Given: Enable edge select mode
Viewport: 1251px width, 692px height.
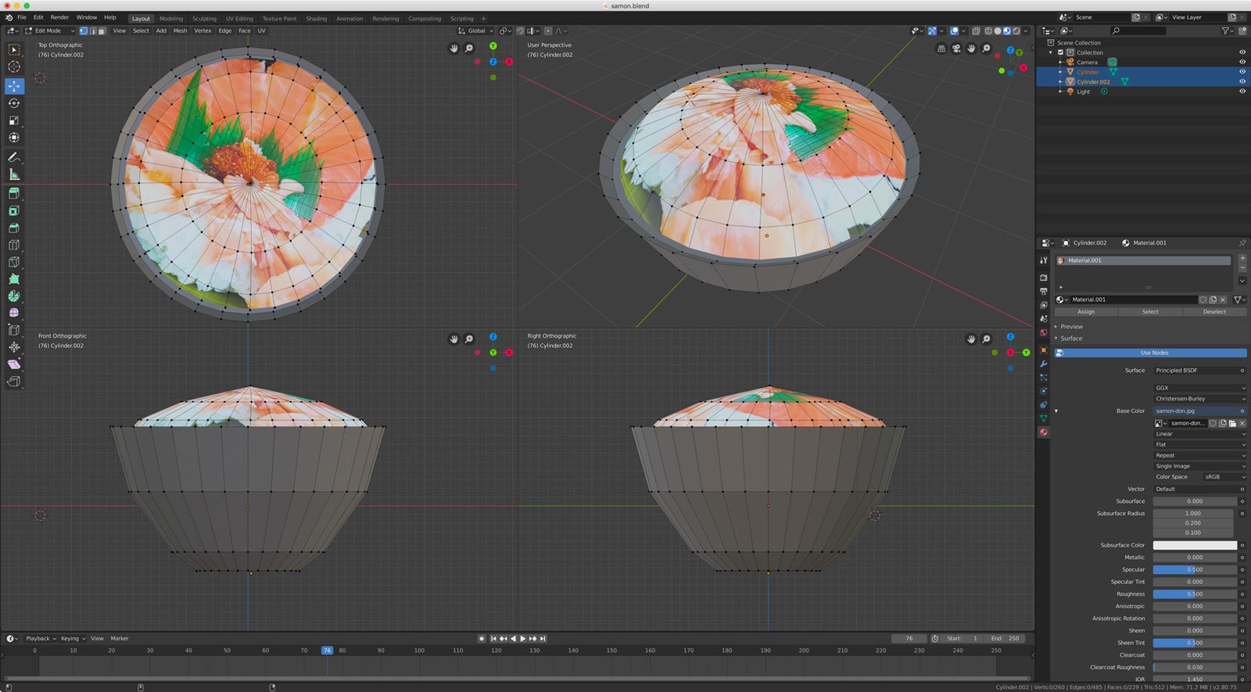Looking at the screenshot, I should [x=93, y=31].
